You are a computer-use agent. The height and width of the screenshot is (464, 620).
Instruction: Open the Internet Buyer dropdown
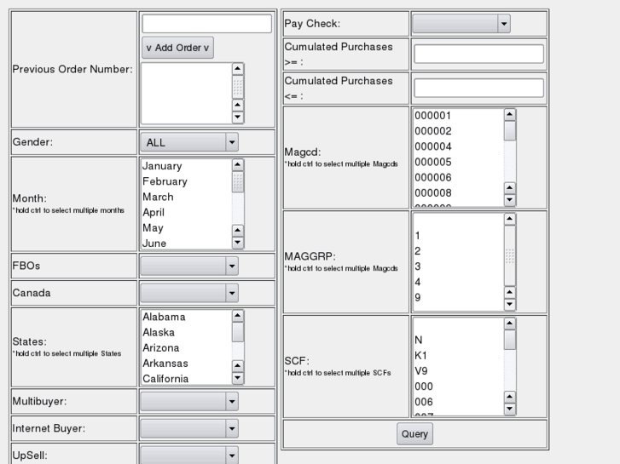[x=189, y=428]
